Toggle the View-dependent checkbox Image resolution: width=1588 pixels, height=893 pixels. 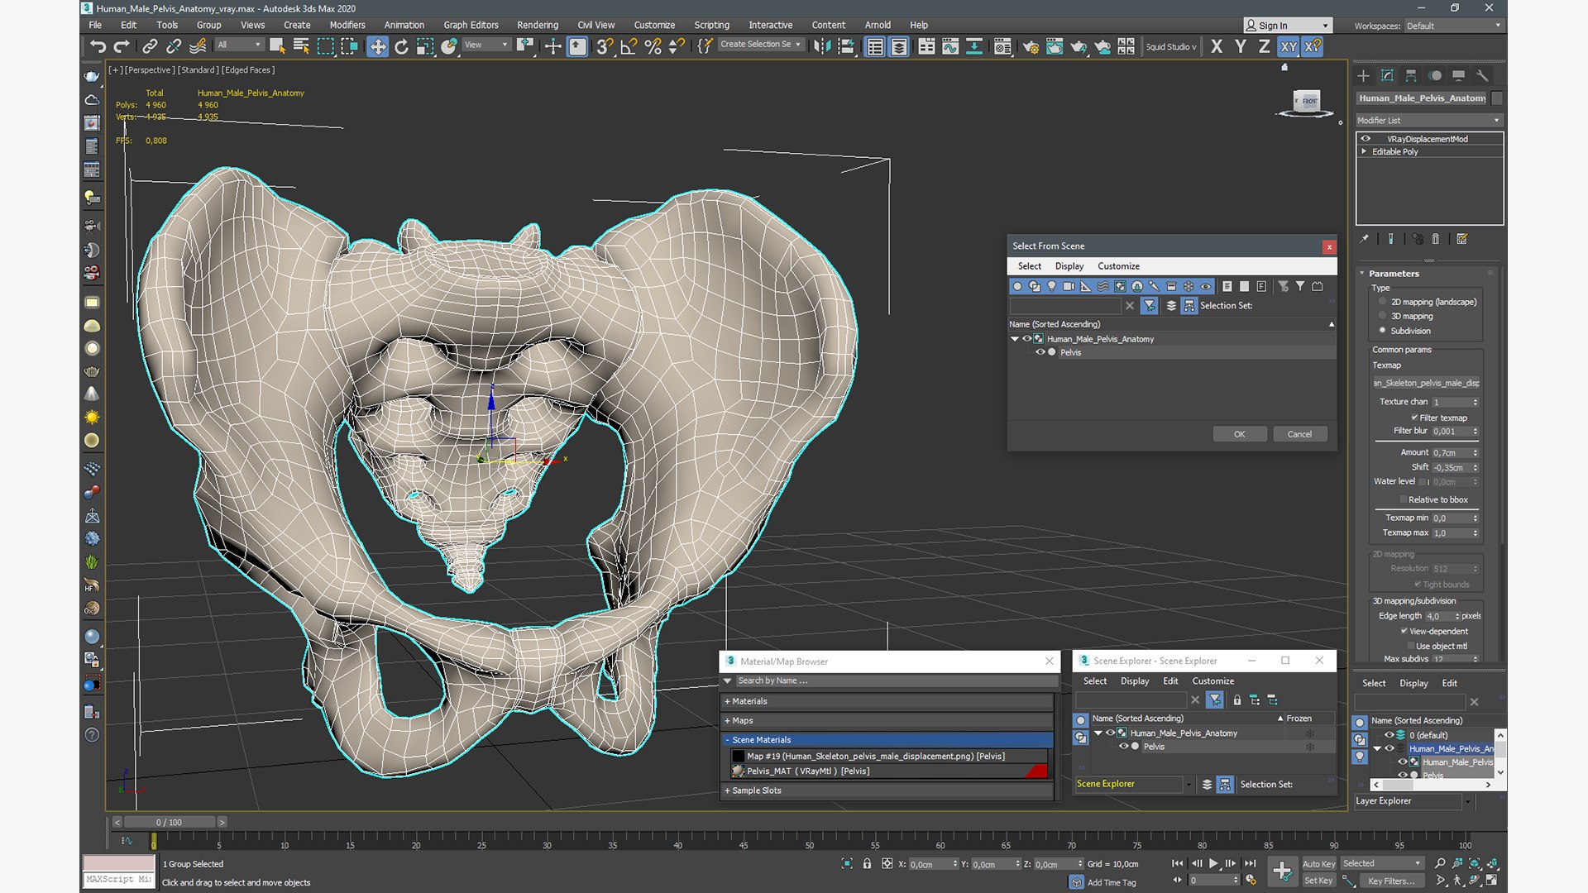1404,631
